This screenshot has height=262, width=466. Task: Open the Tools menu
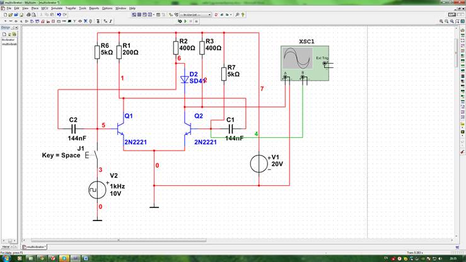83,8
